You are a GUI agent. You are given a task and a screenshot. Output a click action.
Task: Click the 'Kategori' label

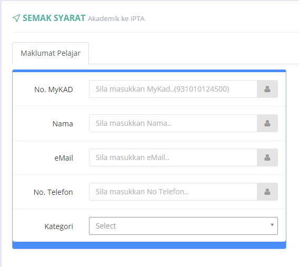tap(59, 226)
